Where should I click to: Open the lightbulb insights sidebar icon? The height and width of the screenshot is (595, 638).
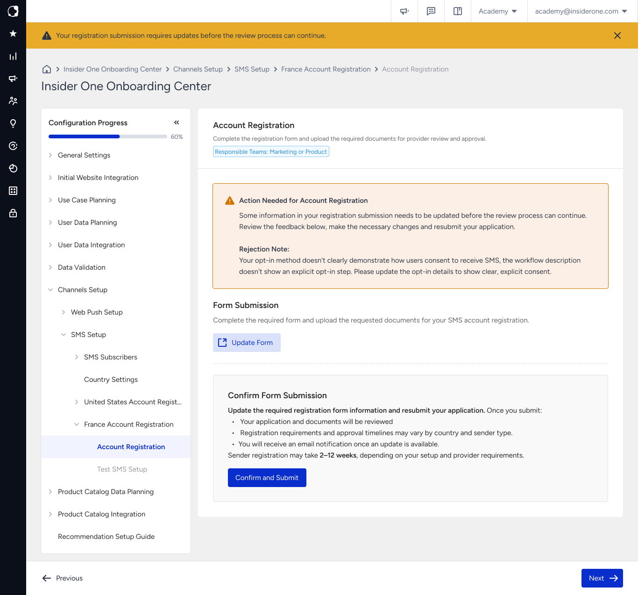coord(13,123)
